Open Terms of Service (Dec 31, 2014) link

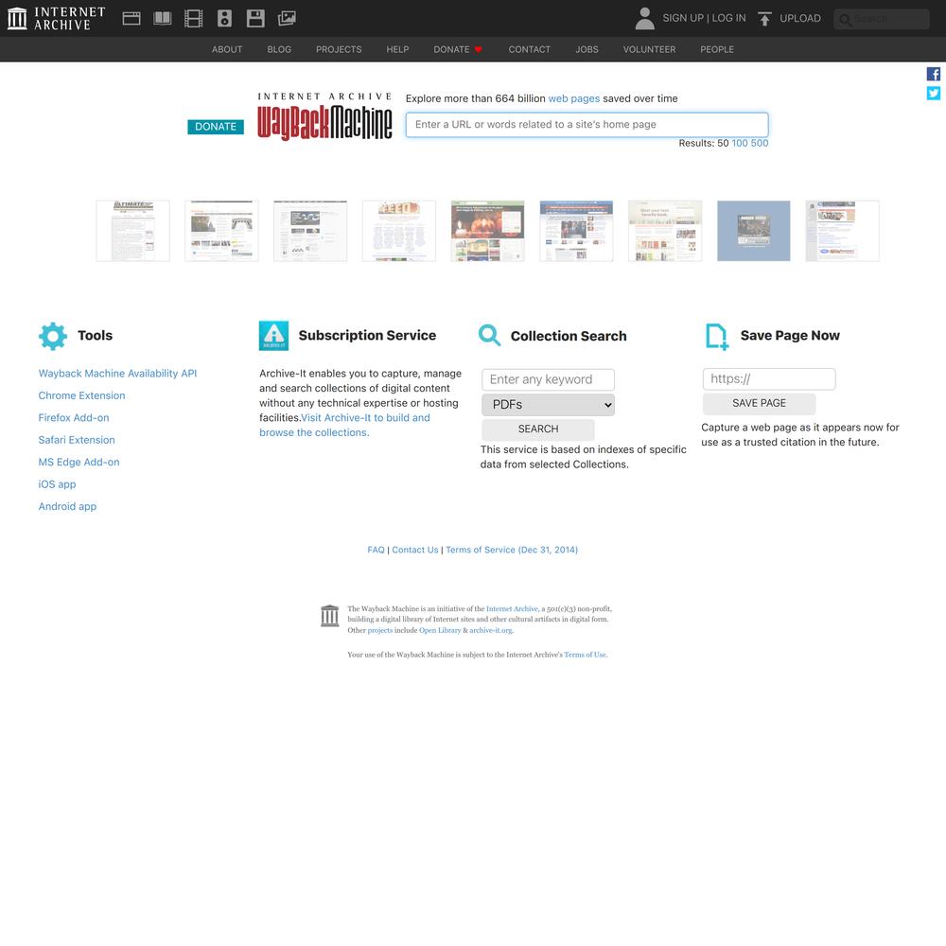(512, 550)
